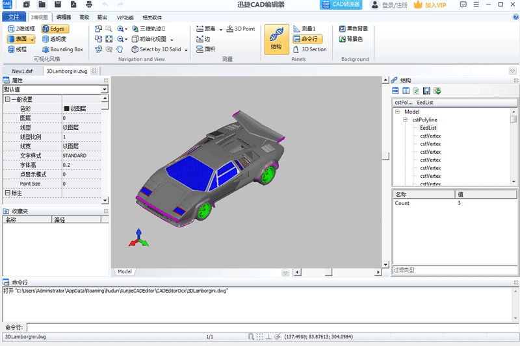The width and height of the screenshot is (520, 346).
Task: Expand the 初始化视图 view dropdown
Action: 172,40
